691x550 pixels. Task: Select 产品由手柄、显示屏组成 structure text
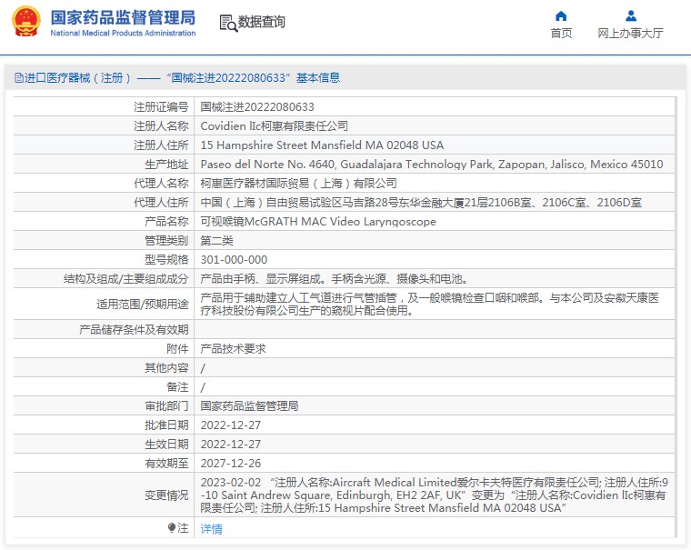pyautogui.click(x=334, y=278)
